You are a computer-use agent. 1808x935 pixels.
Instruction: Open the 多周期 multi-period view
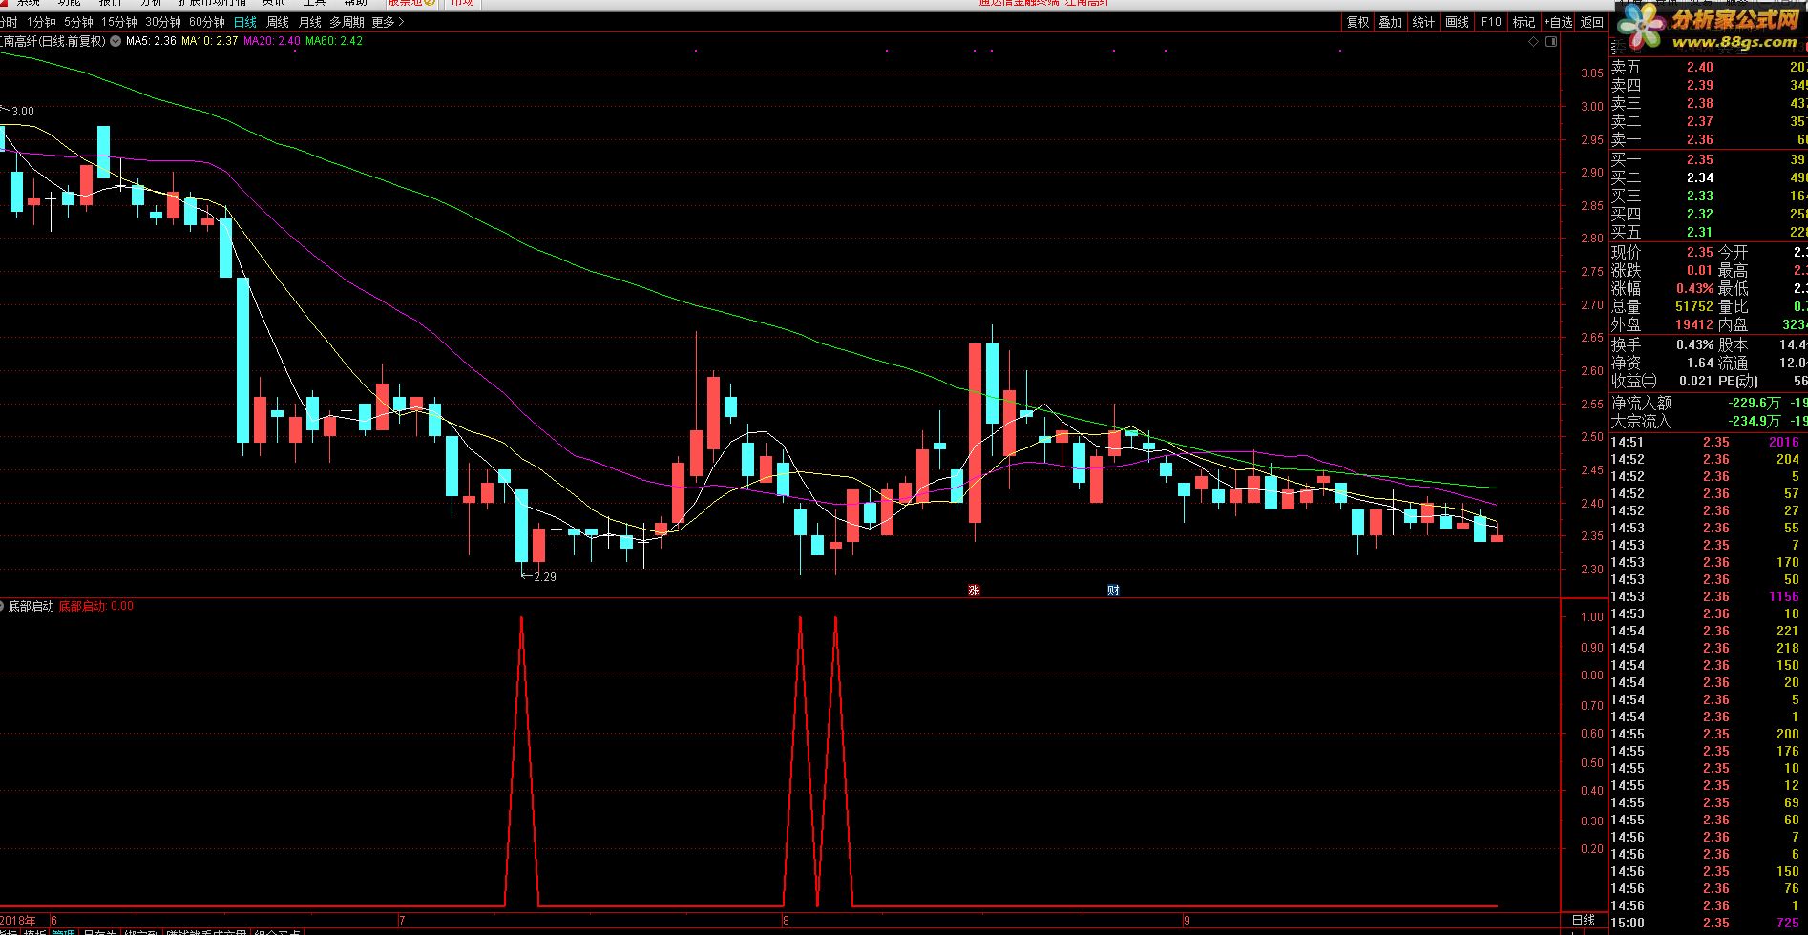pyautogui.click(x=347, y=22)
